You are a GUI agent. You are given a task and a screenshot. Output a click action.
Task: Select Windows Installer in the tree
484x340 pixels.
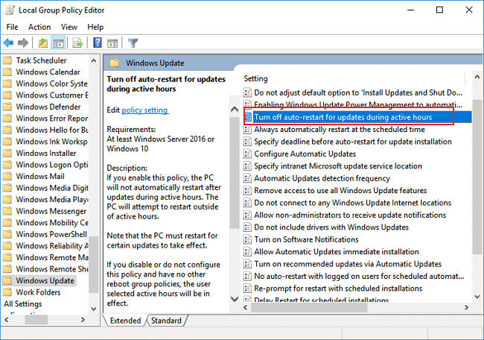click(x=46, y=153)
